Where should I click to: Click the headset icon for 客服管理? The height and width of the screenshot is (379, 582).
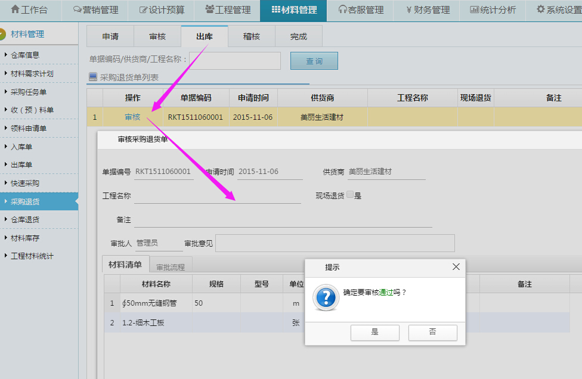tap(342, 10)
